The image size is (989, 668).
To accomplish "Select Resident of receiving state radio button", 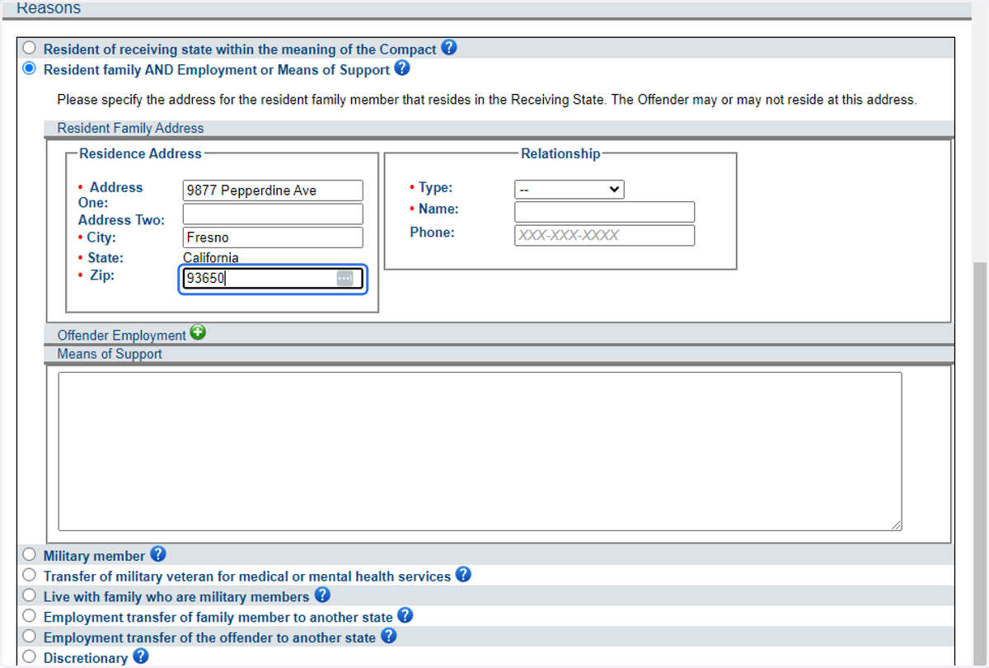I will pos(30,48).
